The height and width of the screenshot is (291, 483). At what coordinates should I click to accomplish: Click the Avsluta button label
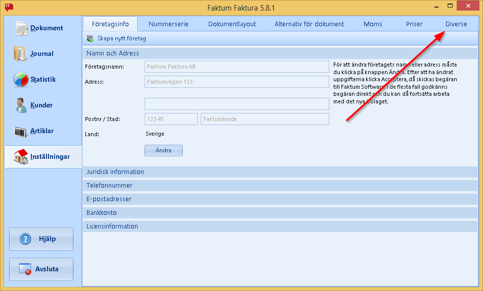pos(47,269)
